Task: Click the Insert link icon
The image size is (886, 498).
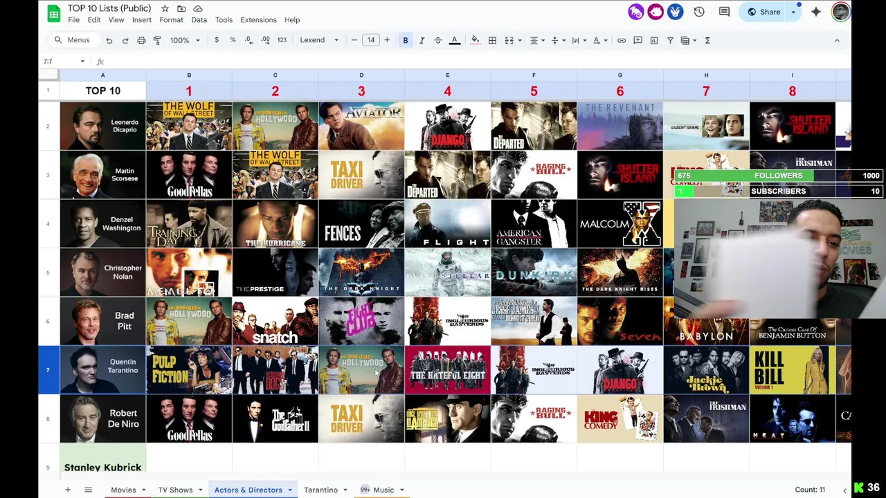Action: (622, 40)
